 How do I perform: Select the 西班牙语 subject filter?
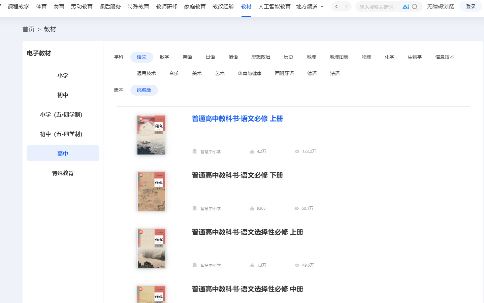(285, 73)
